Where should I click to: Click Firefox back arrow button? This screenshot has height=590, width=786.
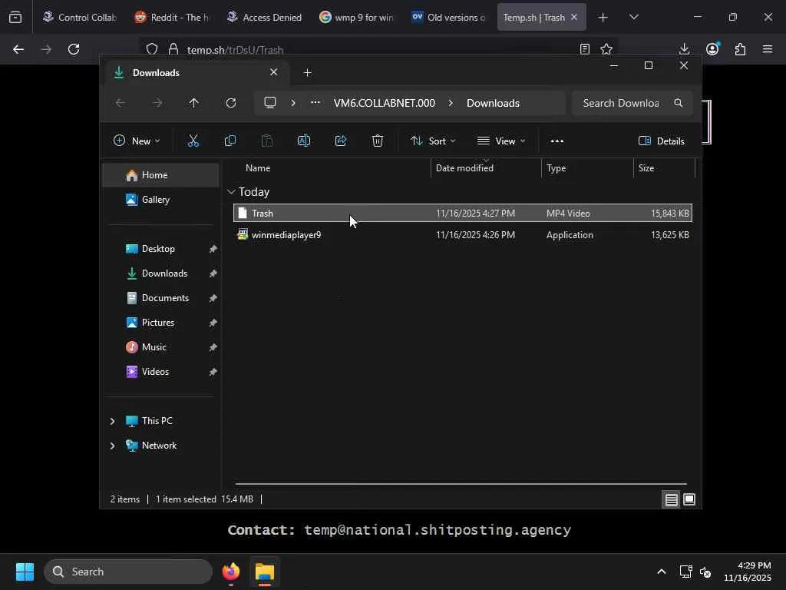coord(18,49)
